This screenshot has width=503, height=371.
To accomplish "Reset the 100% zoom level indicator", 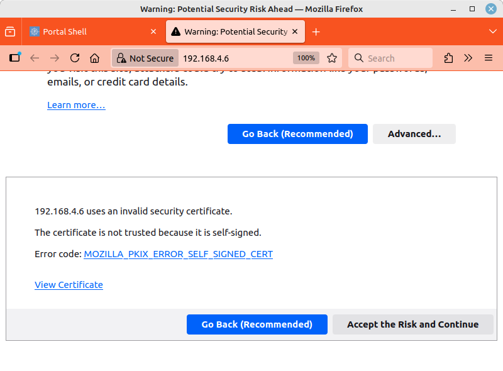I will [x=306, y=58].
